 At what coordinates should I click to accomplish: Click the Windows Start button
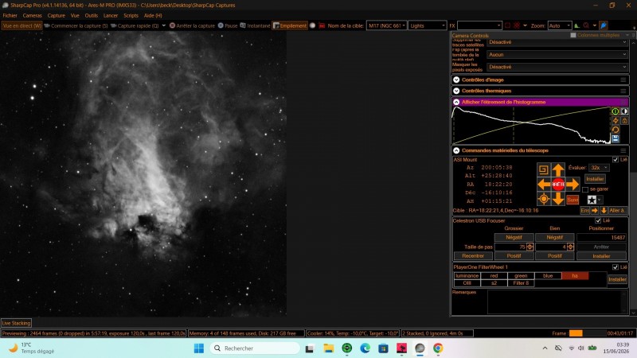(199, 348)
